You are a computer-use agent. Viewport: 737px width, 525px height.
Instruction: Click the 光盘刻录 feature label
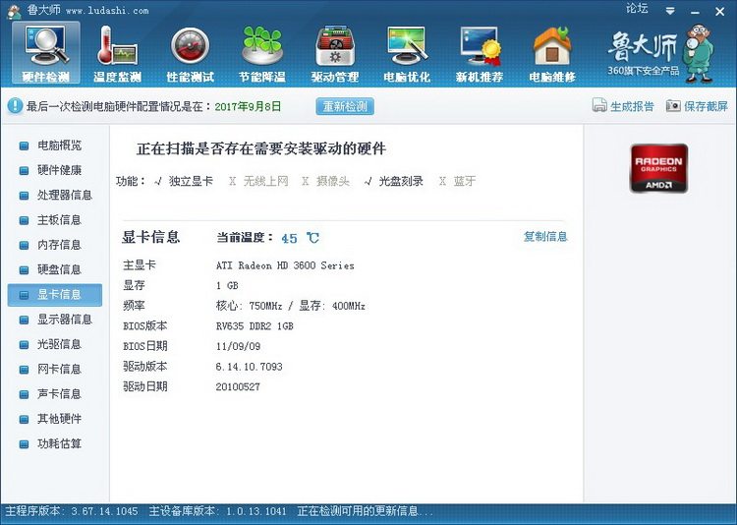[x=401, y=181]
